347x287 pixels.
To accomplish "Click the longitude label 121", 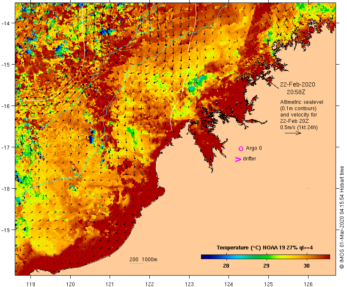I will point(110,284).
